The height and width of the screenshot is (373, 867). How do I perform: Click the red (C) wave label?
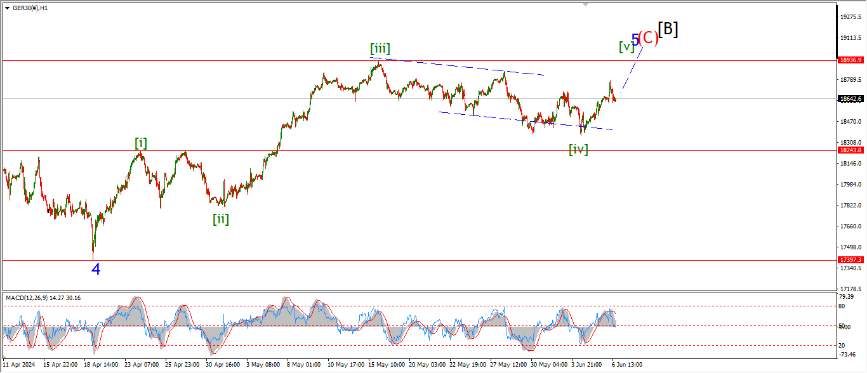pyautogui.click(x=649, y=38)
